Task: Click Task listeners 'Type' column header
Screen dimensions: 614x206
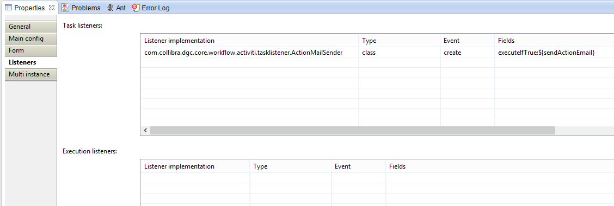Action: 400,41
